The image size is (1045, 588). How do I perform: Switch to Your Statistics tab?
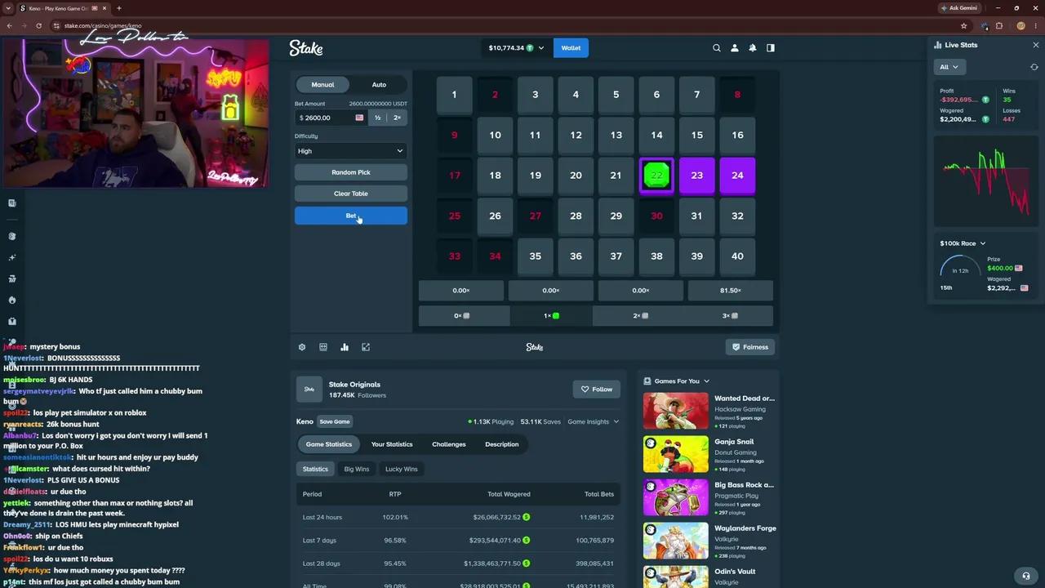(x=392, y=444)
